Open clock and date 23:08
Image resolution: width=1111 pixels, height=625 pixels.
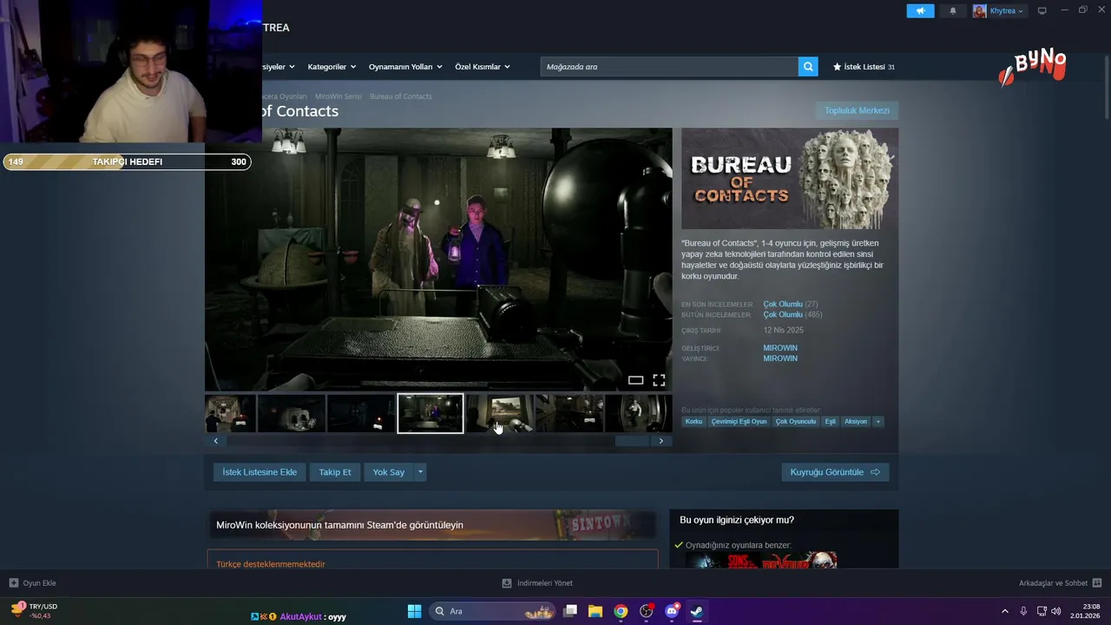click(x=1086, y=611)
